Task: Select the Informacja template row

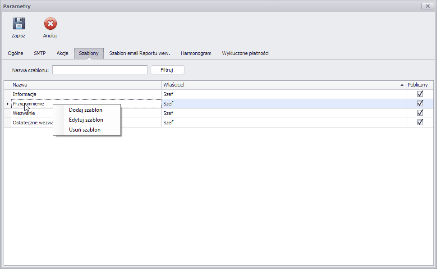Action: 219,94
